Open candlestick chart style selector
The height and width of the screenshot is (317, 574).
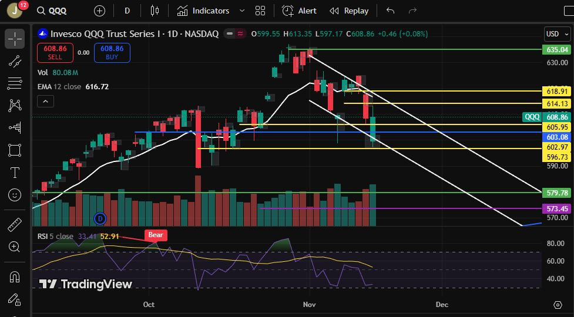pyautogui.click(x=155, y=11)
